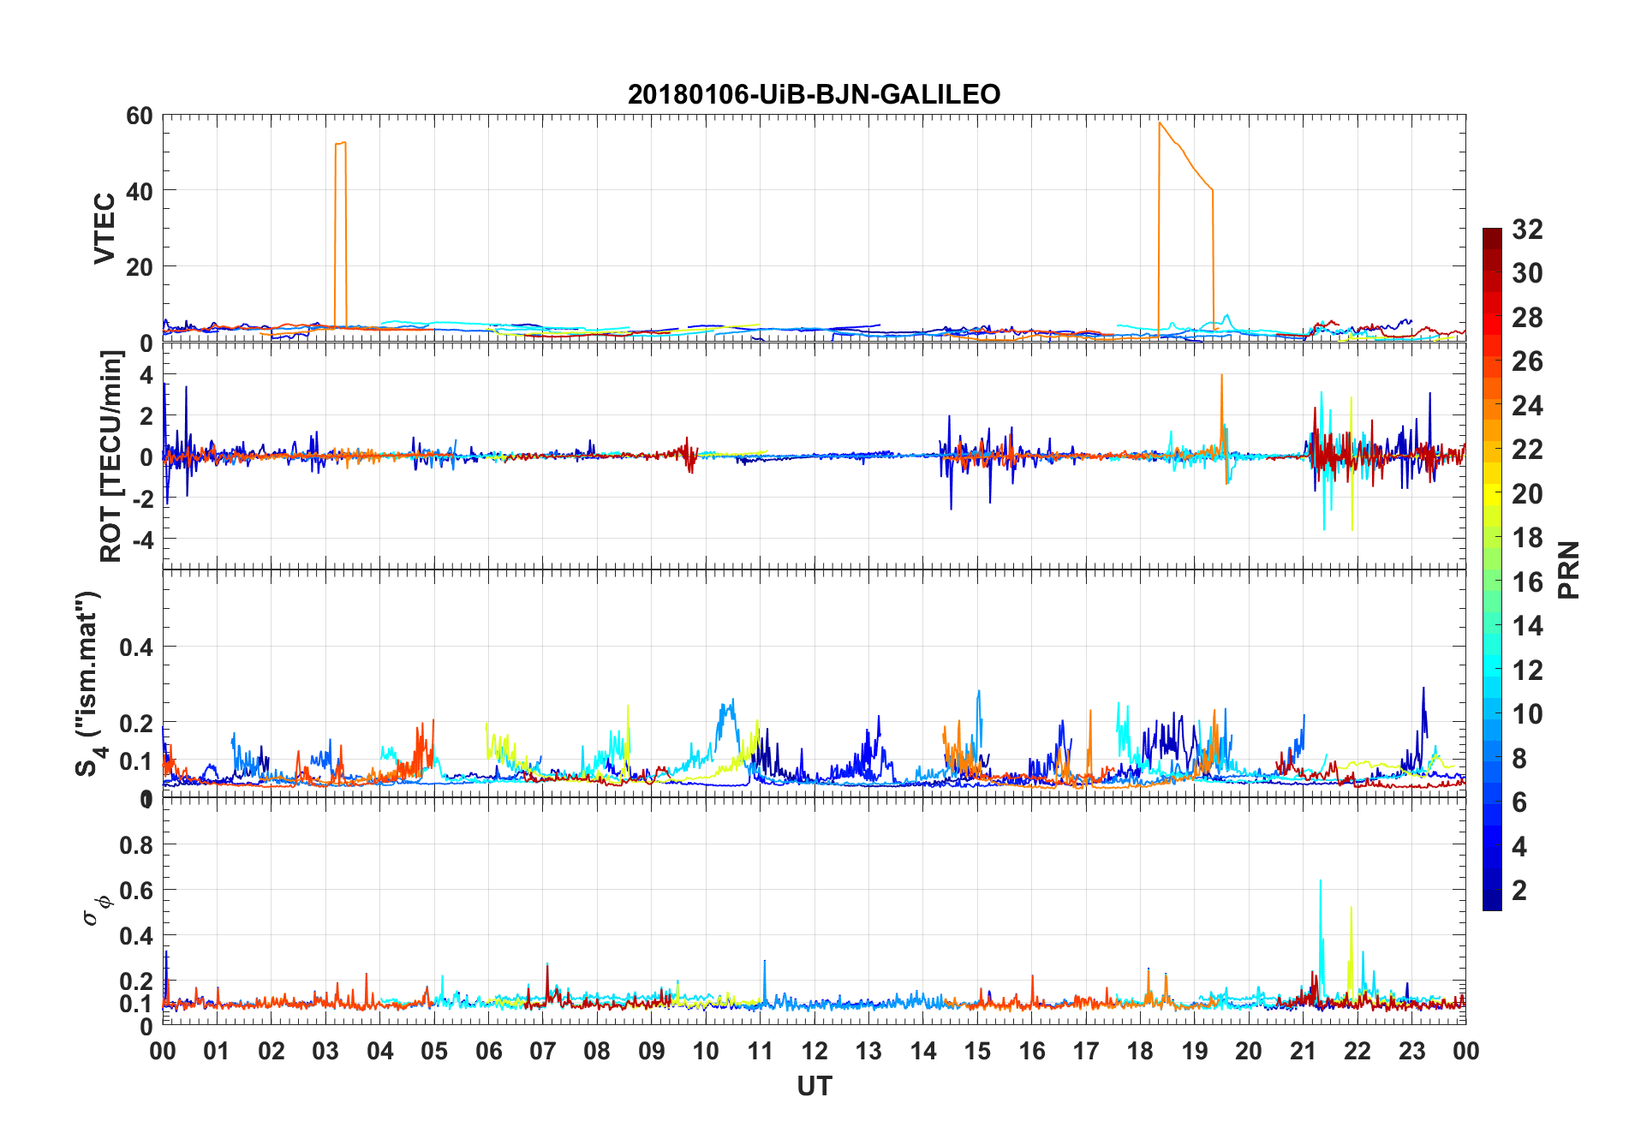Click the 21 hour tick on the UT axis
The width and height of the screenshot is (1629, 1139).
click(1303, 1051)
